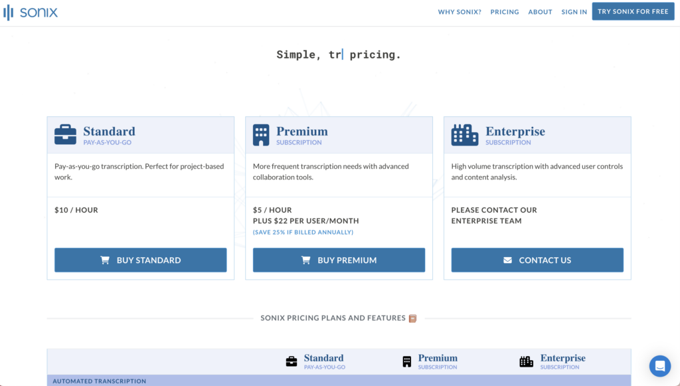Image resolution: width=680 pixels, height=386 pixels.
Task: Click the Standard plan briefcase icon
Action: 65,135
